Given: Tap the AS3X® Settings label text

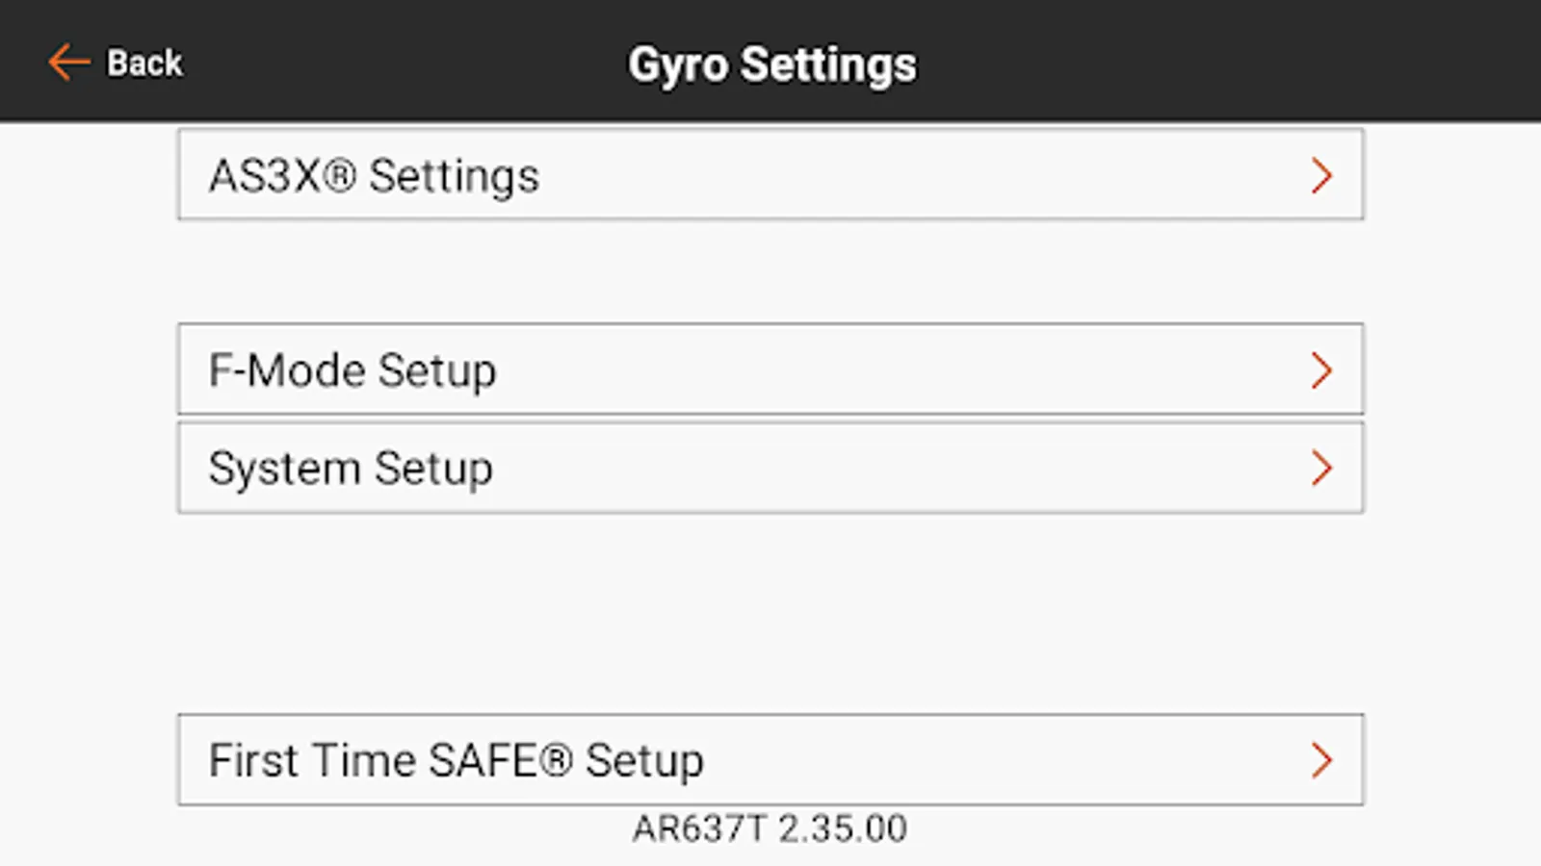Looking at the screenshot, I should click(375, 176).
